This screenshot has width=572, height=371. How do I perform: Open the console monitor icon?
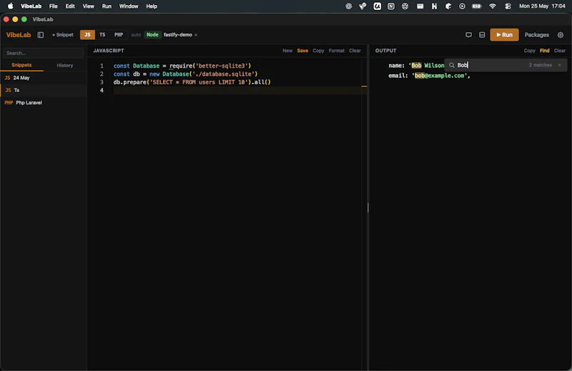(468, 35)
